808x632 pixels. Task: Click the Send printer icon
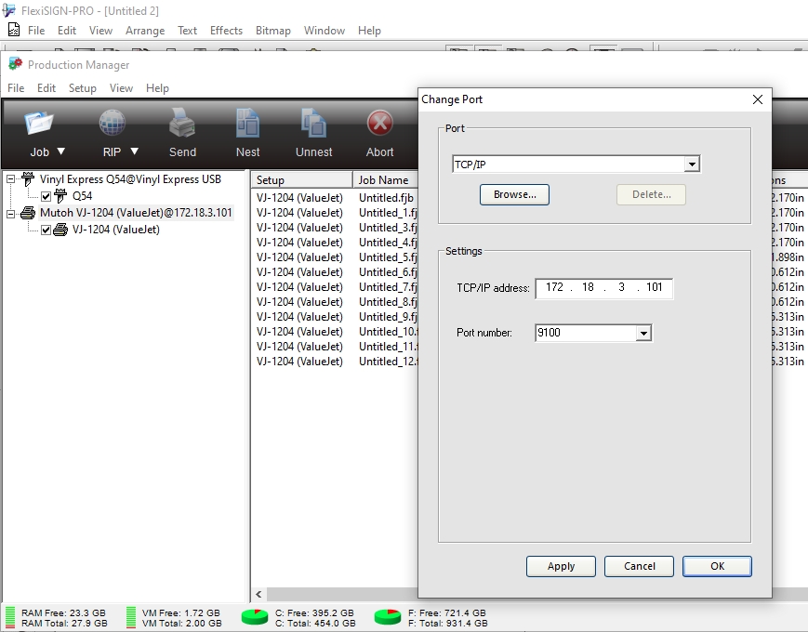(x=182, y=124)
